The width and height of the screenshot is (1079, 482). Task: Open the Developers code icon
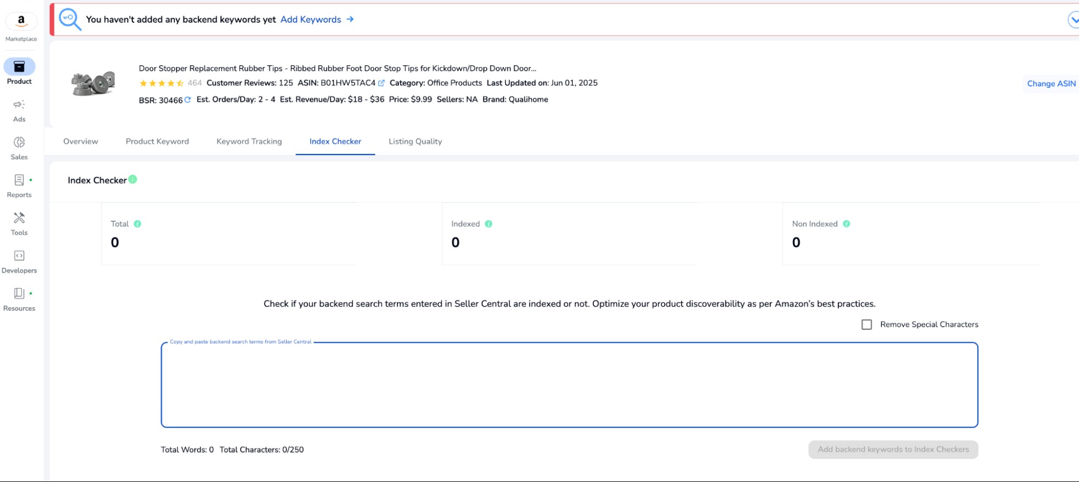click(x=19, y=255)
